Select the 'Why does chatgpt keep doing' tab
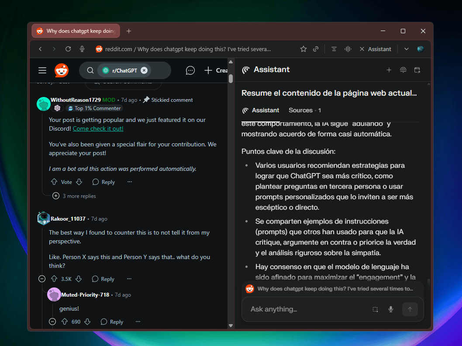Viewport: 462px width, 346px height. point(76,31)
